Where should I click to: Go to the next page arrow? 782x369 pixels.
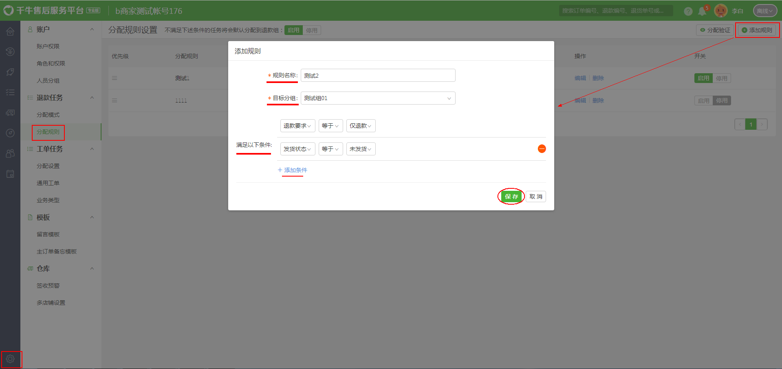click(762, 124)
